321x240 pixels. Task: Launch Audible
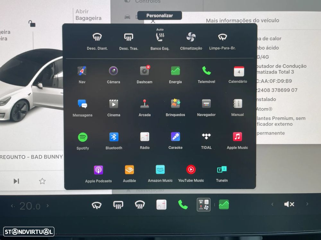(x=129, y=174)
